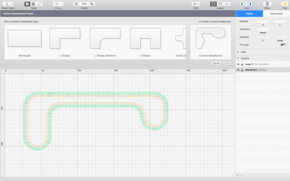Toggle the left sidebar view

(244, 4)
